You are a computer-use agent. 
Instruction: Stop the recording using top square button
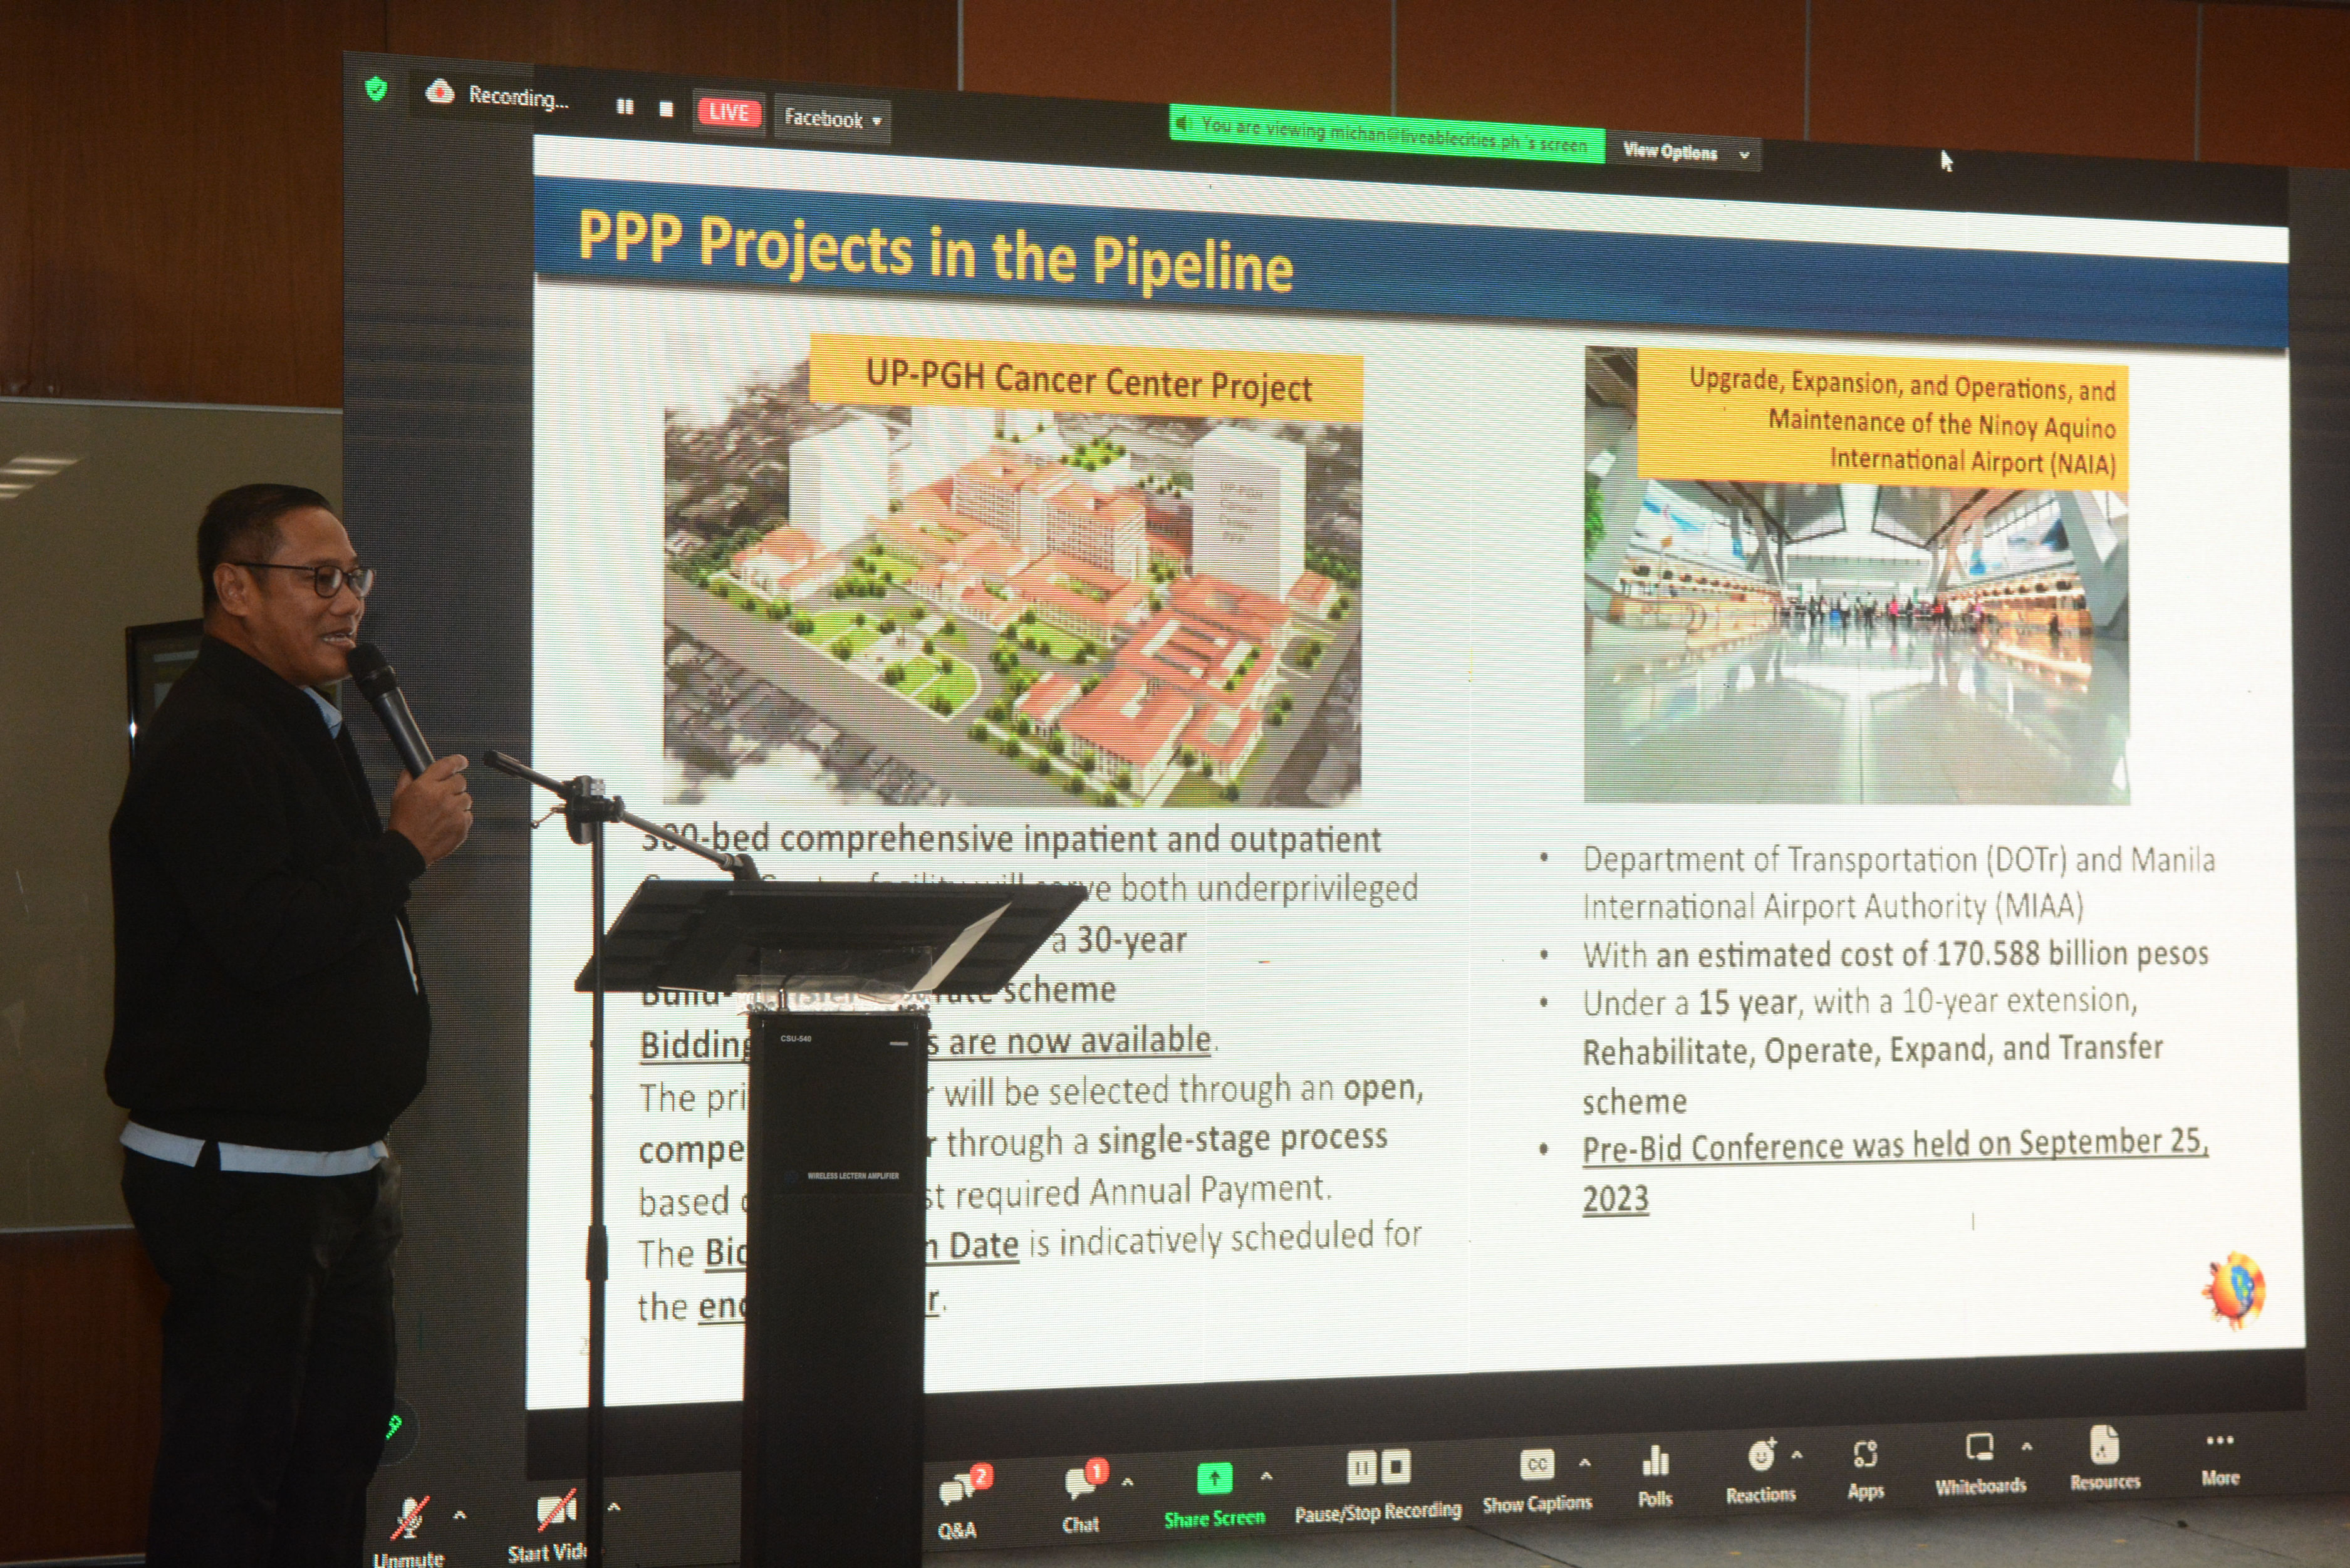click(x=666, y=109)
